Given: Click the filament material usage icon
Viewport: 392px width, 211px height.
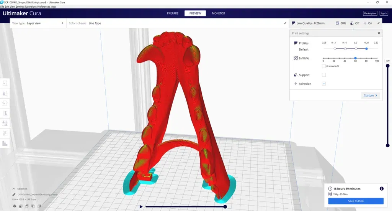Looking at the screenshot, I should (330, 194).
